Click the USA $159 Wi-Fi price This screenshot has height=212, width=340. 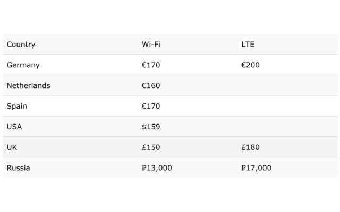[x=151, y=127]
